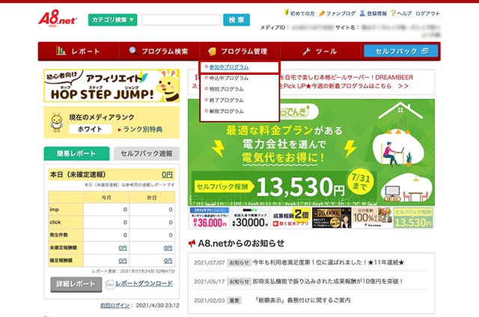Click the bee mascot in media rank box
The height and width of the screenshot is (317, 479).
57,123
